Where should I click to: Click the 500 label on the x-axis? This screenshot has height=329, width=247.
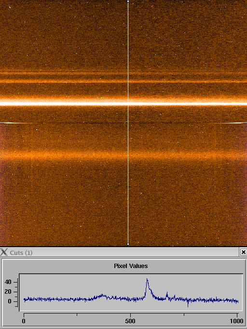click(130, 321)
